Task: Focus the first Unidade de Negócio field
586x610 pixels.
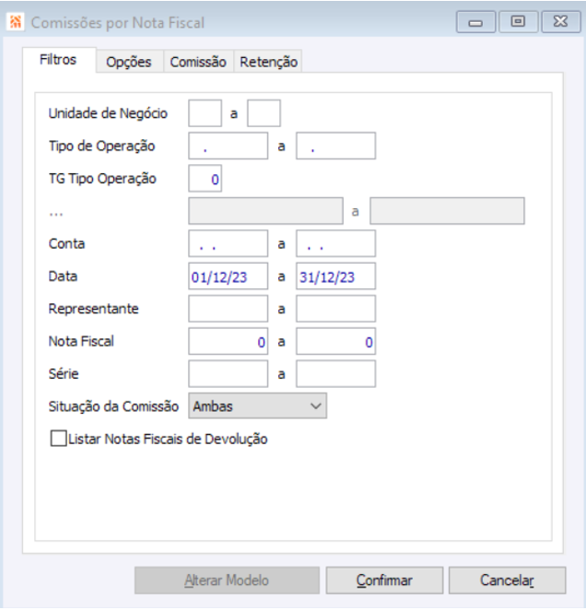Action: pos(205,113)
